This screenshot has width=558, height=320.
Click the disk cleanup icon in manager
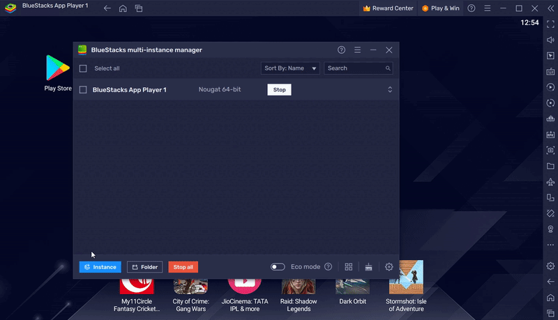pyautogui.click(x=369, y=266)
